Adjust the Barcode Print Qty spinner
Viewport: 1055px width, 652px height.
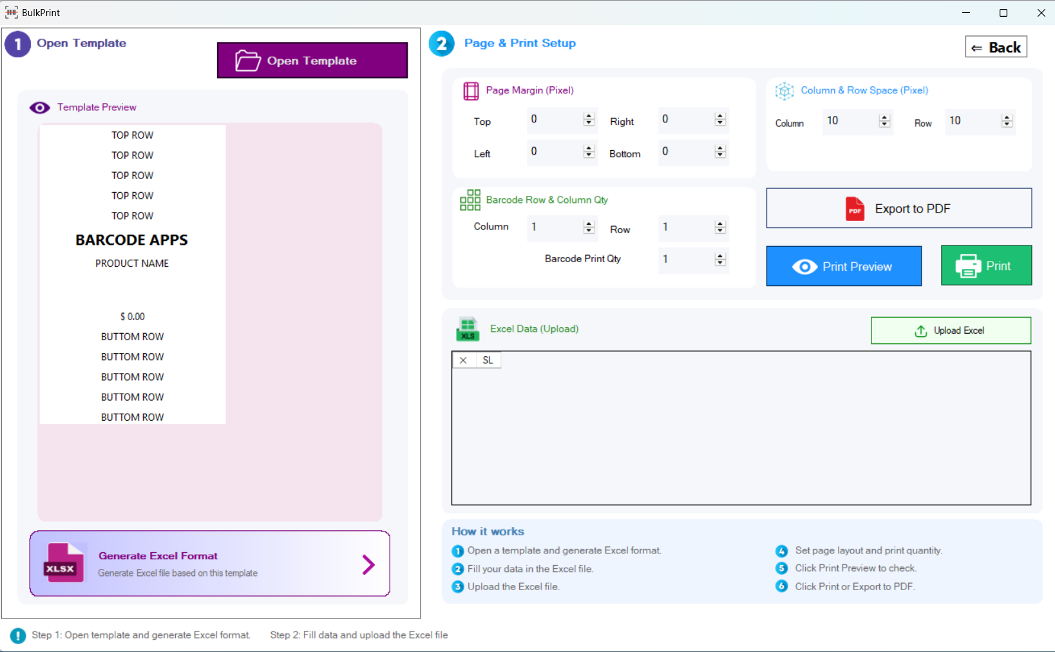coord(720,259)
